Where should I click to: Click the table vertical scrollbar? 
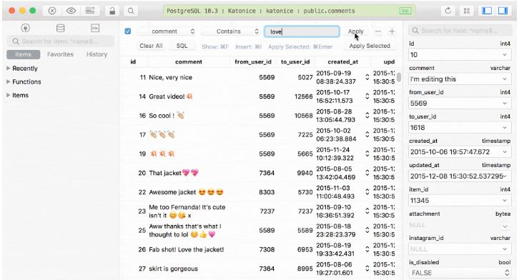[x=399, y=77]
